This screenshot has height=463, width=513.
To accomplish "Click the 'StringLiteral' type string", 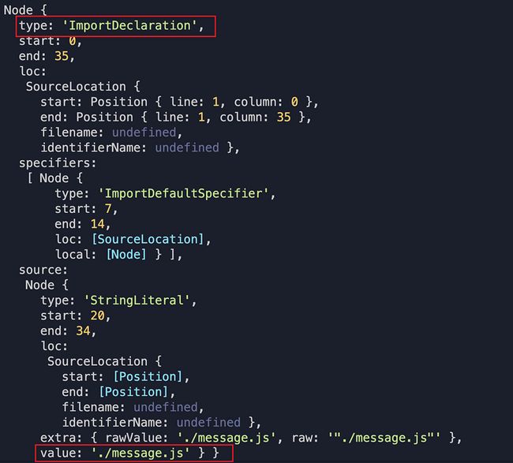I will (137, 301).
